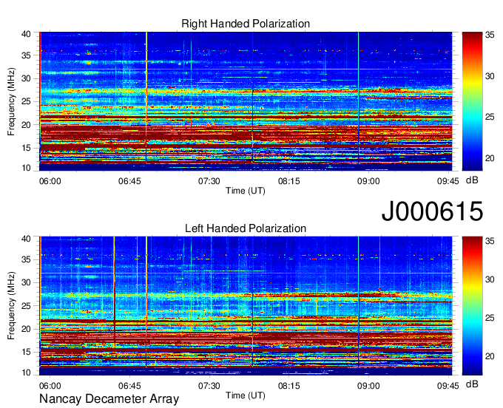Screen dimensions: 503x408
Task: Click the "40" frequency tick of the top plot
Action: click(27, 34)
